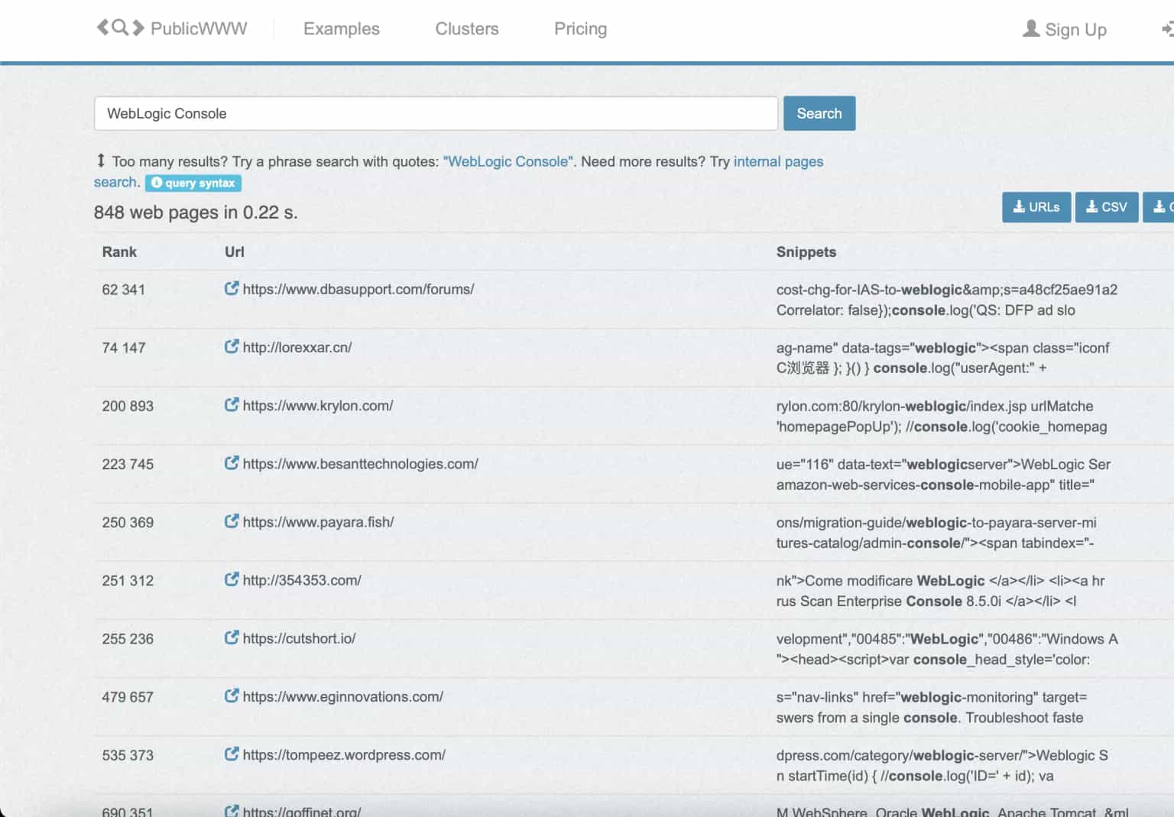Open lorexxar.cn via its external-link icon

[231, 347]
